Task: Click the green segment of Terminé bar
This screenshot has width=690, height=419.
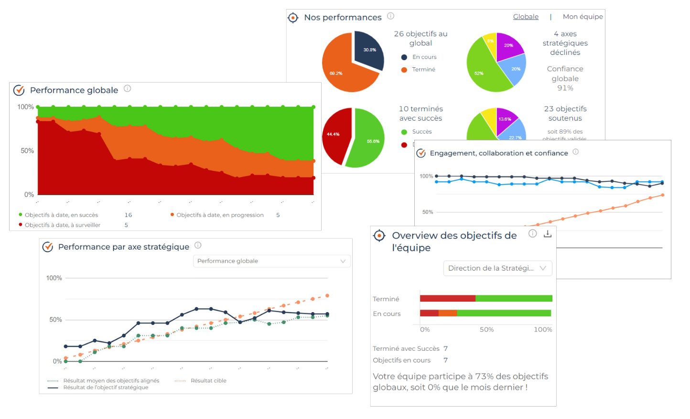Action: click(x=514, y=298)
